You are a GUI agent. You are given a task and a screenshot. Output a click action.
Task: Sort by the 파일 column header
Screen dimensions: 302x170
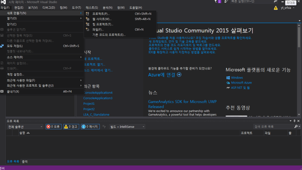(276, 133)
